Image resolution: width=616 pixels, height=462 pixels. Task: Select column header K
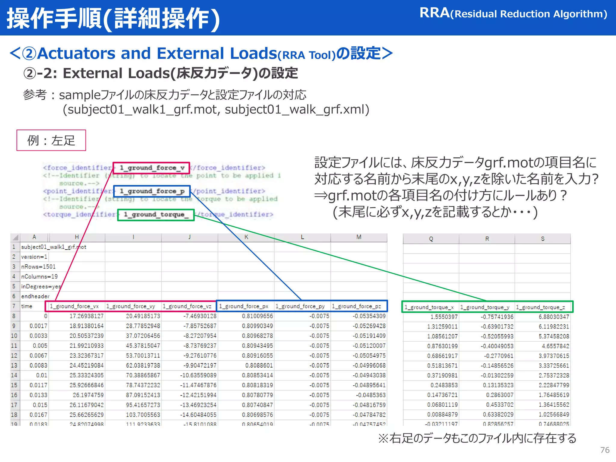click(246, 237)
